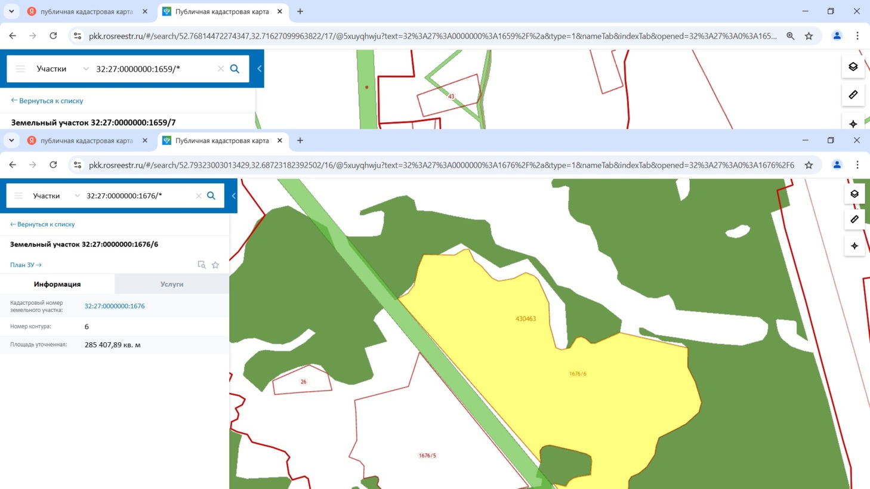
Task: Clear the 32:27:0000000:1659/* search text
Action: coord(221,69)
